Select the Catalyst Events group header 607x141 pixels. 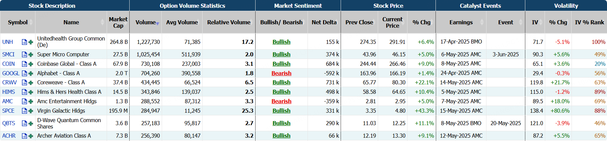480,6
